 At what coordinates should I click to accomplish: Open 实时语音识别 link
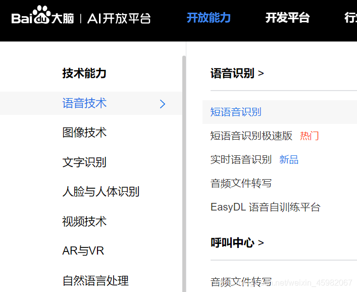click(x=241, y=159)
